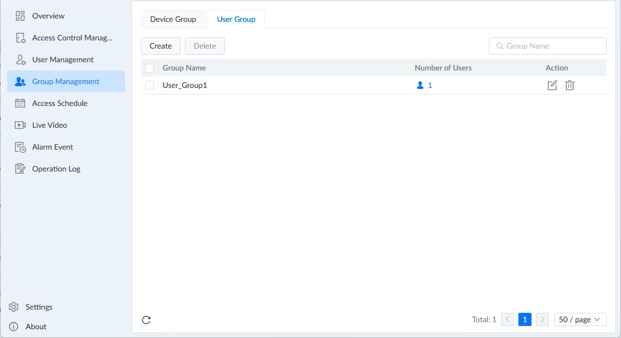Click the refresh icon at bottom left
621x338 pixels.
tap(146, 320)
